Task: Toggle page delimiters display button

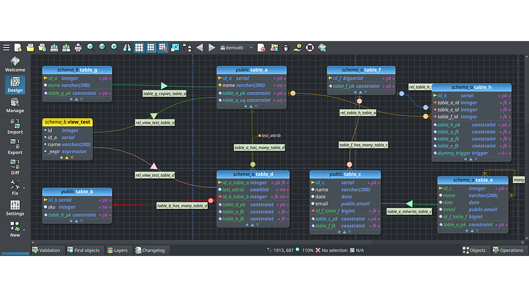Action: 151,48
